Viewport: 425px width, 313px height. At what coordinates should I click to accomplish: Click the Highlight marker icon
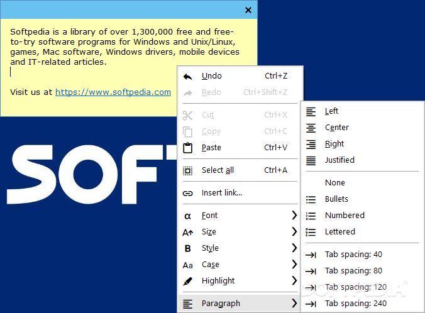point(187,282)
